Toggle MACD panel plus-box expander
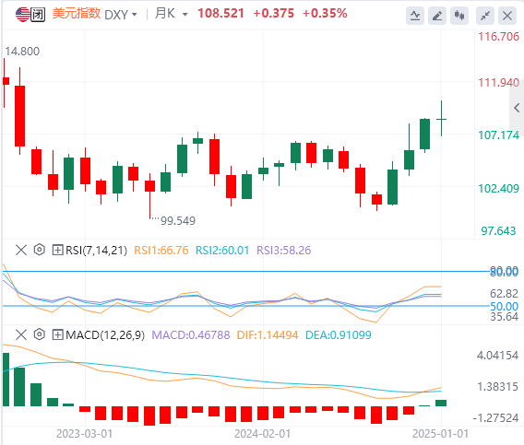 tap(57, 334)
